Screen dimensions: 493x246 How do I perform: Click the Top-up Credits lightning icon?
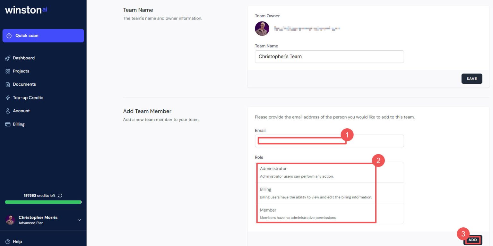(x=8, y=98)
